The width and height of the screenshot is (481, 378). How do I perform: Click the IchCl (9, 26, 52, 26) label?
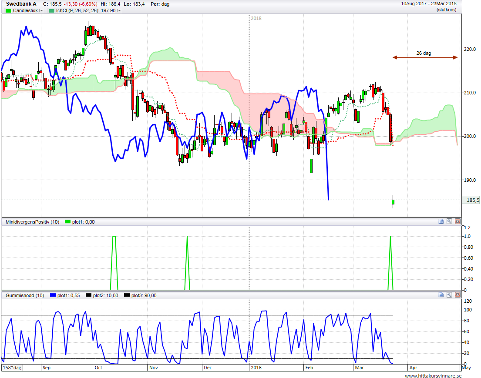pyautogui.click(x=86, y=10)
